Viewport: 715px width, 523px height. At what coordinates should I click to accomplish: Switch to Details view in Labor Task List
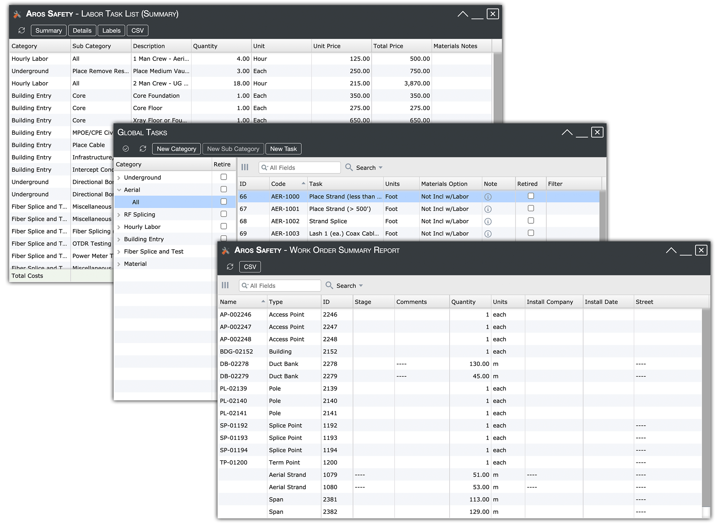coord(82,30)
